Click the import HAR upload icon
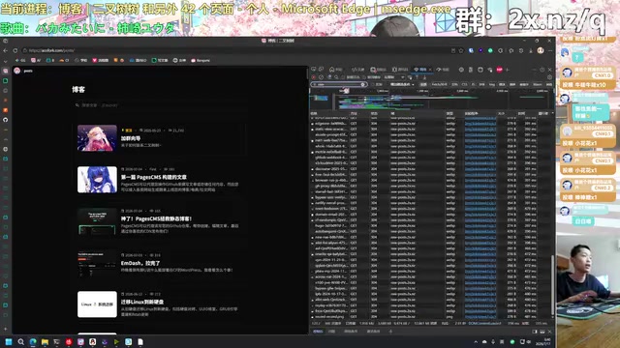 tap(418, 77)
